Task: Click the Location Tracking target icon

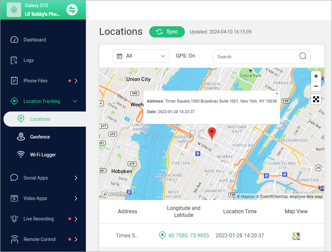Action: (x=14, y=101)
